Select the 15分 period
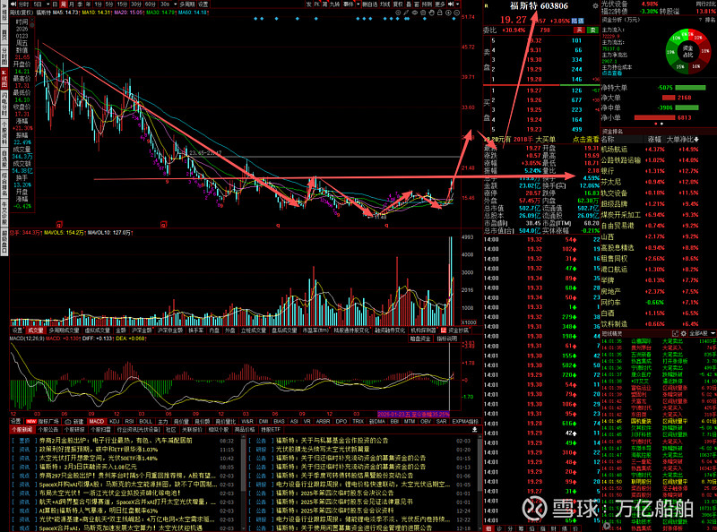This screenshot has width=717, height=532. click(122, 4)
